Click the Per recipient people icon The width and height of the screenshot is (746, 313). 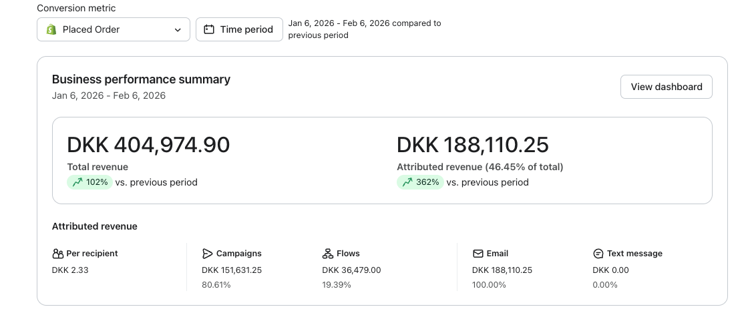click(x=57, y=254)
